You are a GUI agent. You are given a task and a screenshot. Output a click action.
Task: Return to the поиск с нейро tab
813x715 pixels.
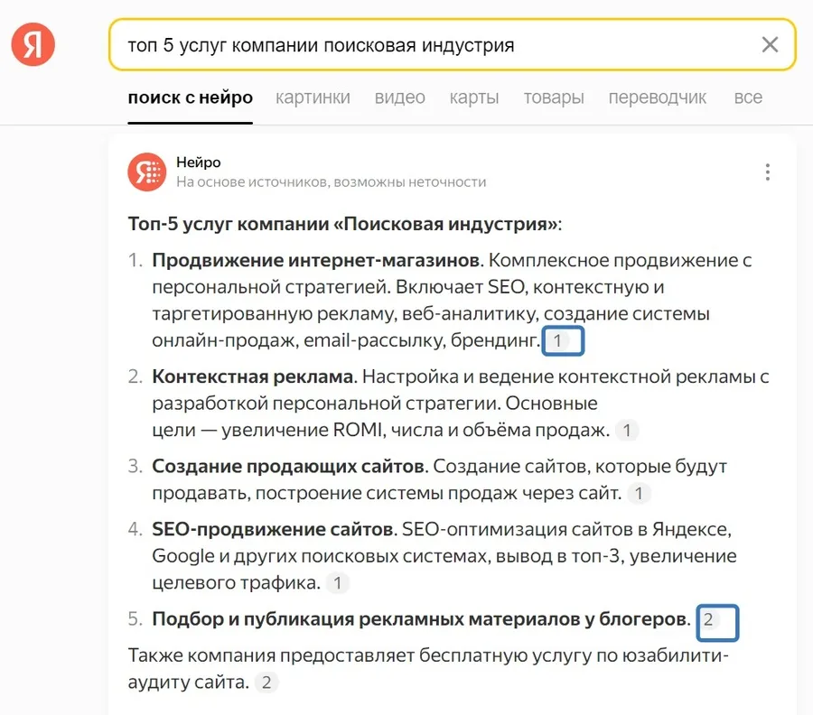coord(191,97)
